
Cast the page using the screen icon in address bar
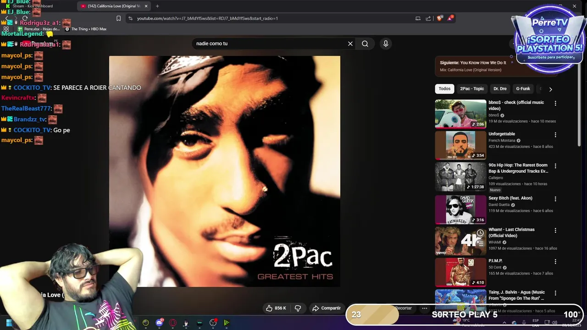(418, 18)
